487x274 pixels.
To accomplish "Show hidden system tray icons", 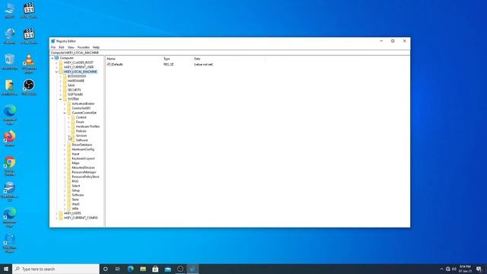I will [441, 269].
